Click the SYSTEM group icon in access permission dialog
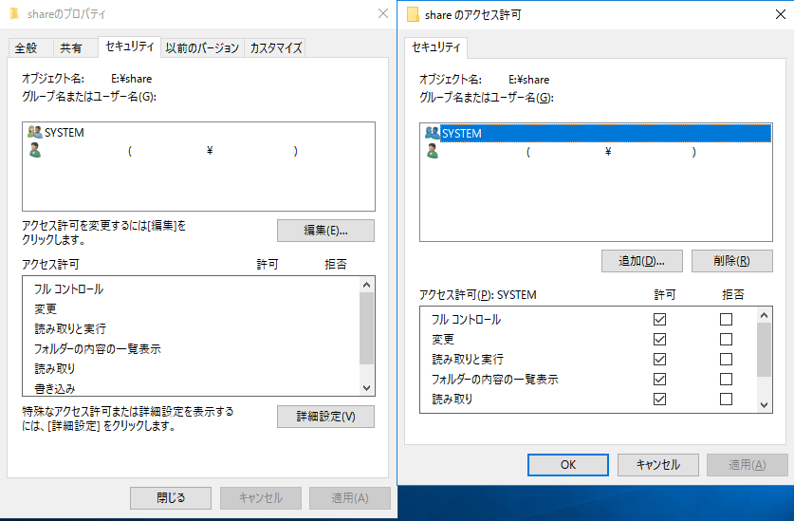 pyautogui.click(x=433, y=133)
